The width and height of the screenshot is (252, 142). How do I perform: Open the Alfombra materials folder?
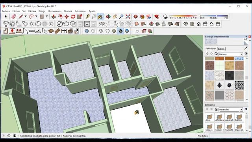219,118
